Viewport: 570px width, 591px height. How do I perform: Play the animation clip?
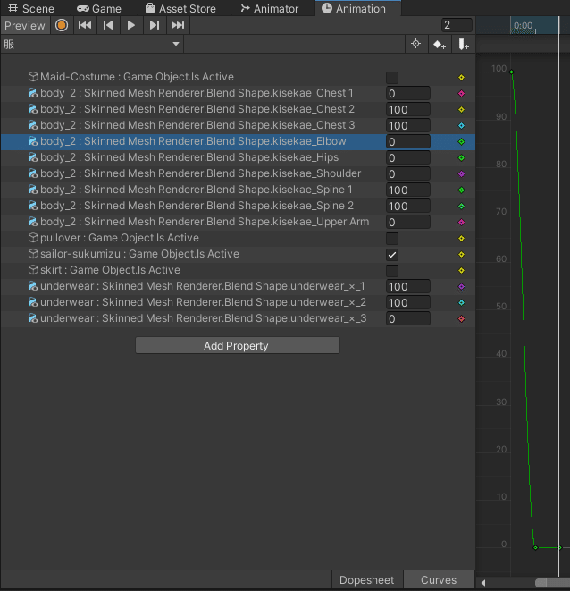tap(131, 25)
